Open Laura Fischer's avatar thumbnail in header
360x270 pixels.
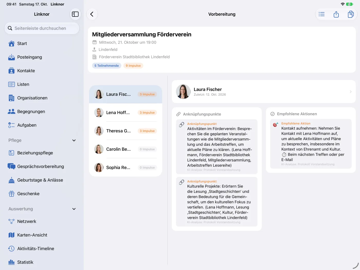coord(183,92)
